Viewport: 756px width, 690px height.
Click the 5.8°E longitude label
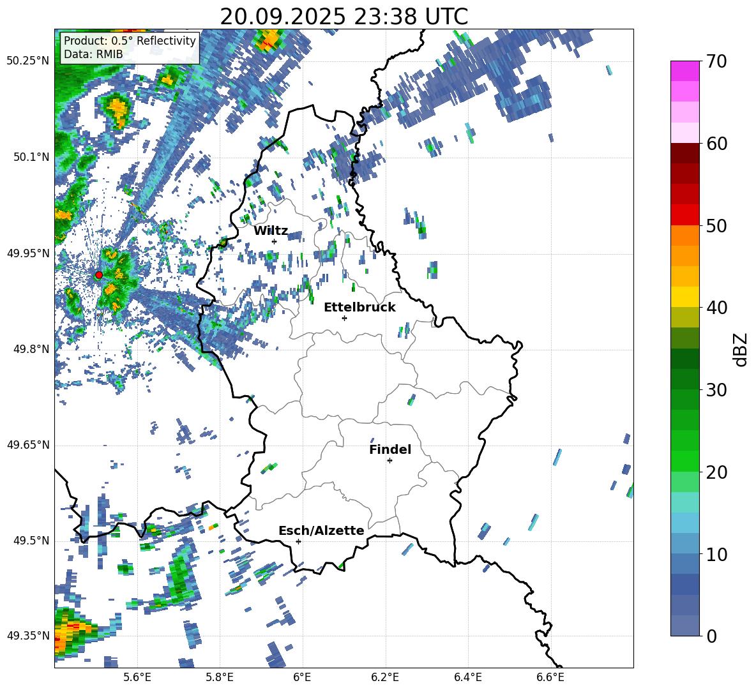coord(220,677)
